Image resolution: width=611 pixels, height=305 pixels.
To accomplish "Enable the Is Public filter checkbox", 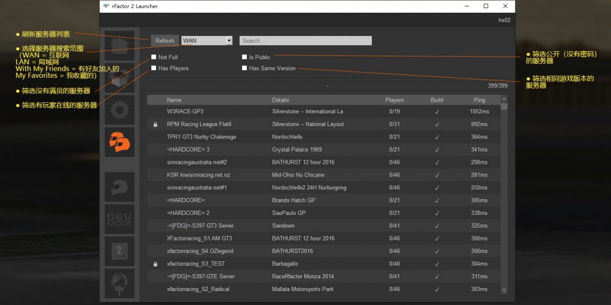I will pyautogui.click(x=244, y=57).
